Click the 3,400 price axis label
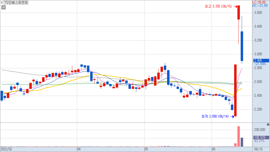The height and width of the screenshot is (152, 270). coord(258,27)
